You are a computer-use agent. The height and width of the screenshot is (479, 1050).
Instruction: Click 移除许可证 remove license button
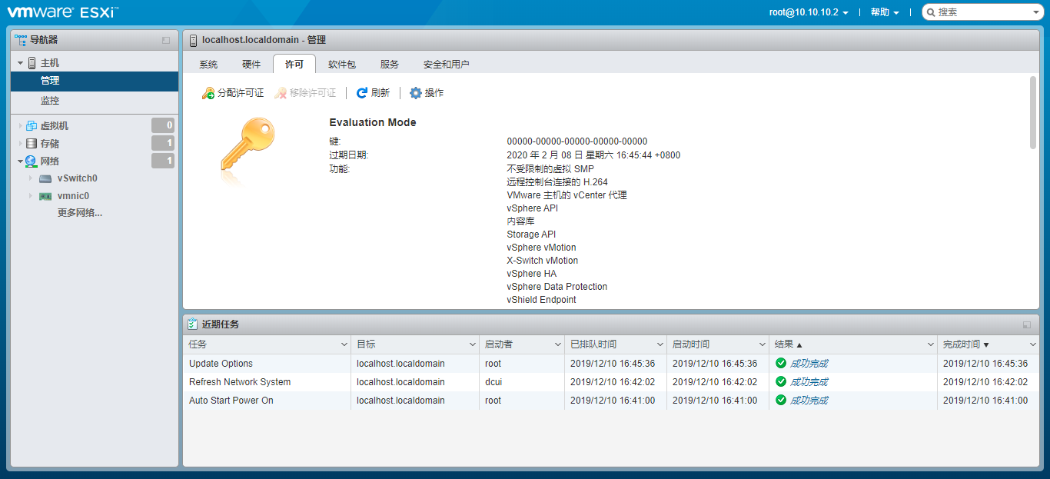click(305, 93)
